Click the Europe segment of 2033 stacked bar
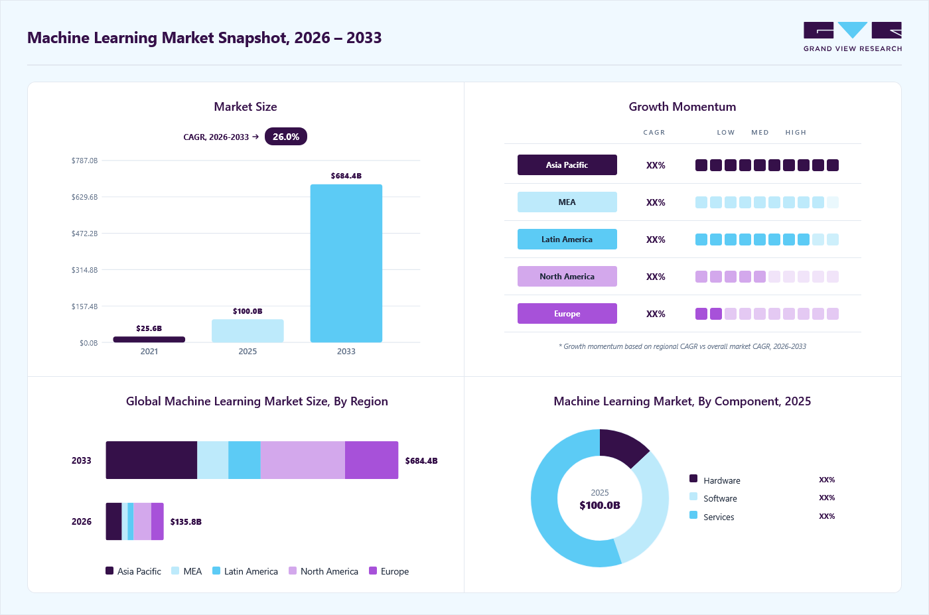Viewport: 929px width, 615px height. [x=372, y=460]
